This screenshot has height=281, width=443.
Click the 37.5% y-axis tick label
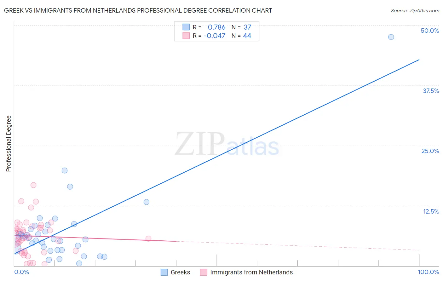pos(431,91)
